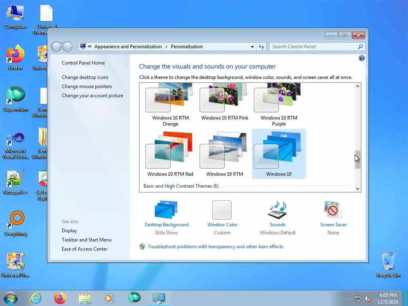Image resolution: width=408 pixels, height=306 pixels.
Task: Launch Internet Explorer from the taskbar
Action: [x=35, y=298]
